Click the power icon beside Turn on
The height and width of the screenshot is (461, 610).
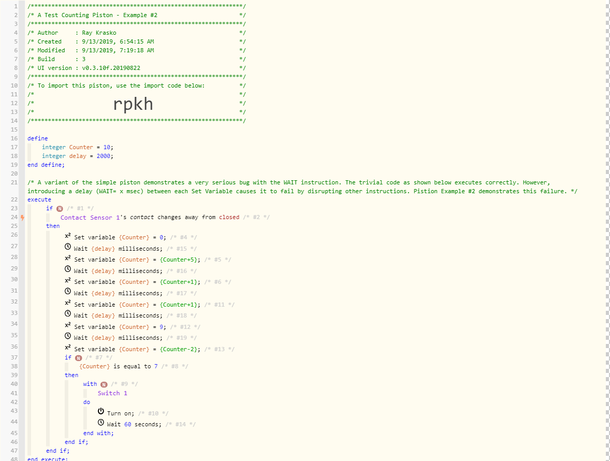pos(101,411)
